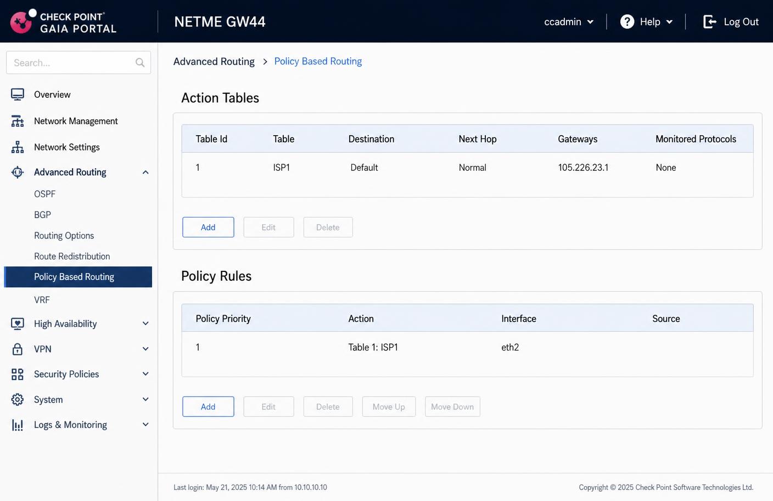The width and height of the screenshot is (773, 501).
Task: Click Policy Based Routing breadcrumb link
Action: pyautogui.click(x=318, y=62)
